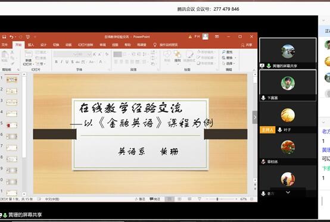
Task: Click the Notes (备注) button in status bar
Action: tap(140, 199)
